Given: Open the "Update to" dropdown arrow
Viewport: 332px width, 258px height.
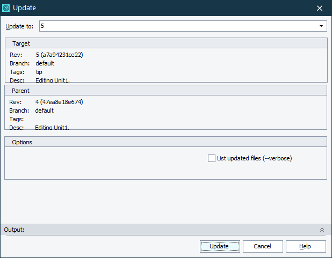Looking at the screenshot, I should (321, 26).
